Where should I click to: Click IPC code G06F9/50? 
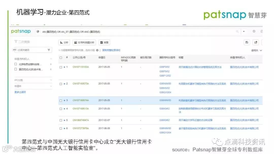tap(164, 67)
